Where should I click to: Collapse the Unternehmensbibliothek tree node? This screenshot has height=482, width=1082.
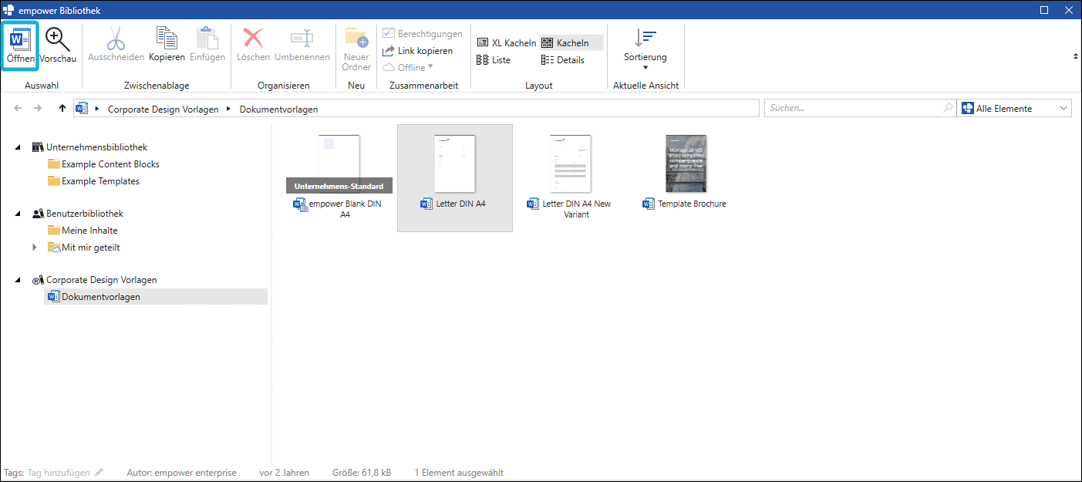[x=18, y=147]
